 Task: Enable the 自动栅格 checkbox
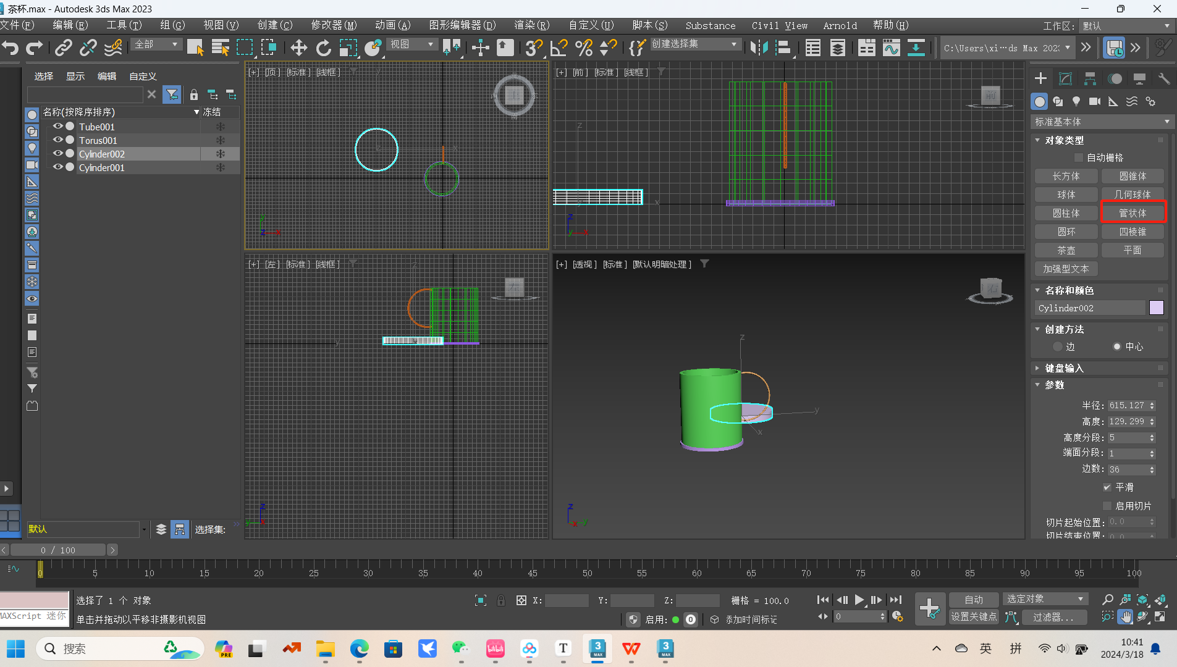[x=1079, y=157]
